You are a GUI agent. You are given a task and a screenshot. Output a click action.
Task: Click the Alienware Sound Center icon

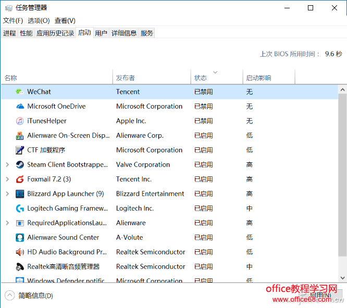coord(20,238)
